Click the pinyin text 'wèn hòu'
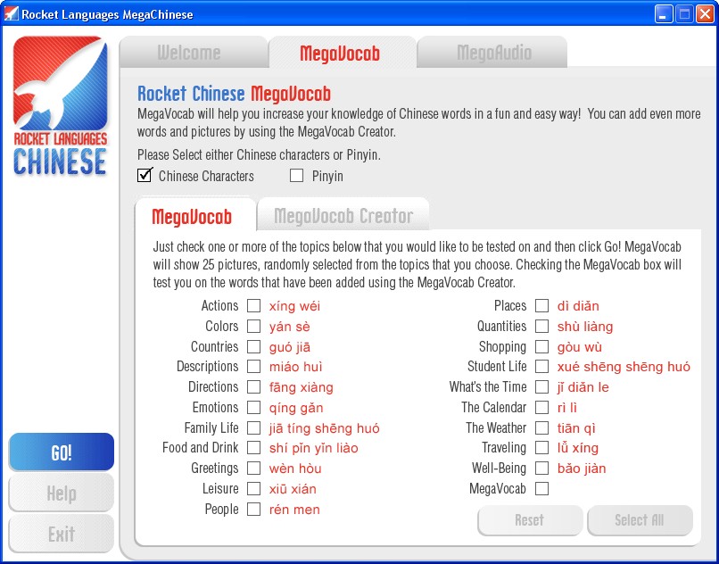The height and width of the screenshot is (564, 719). [295, 469]
